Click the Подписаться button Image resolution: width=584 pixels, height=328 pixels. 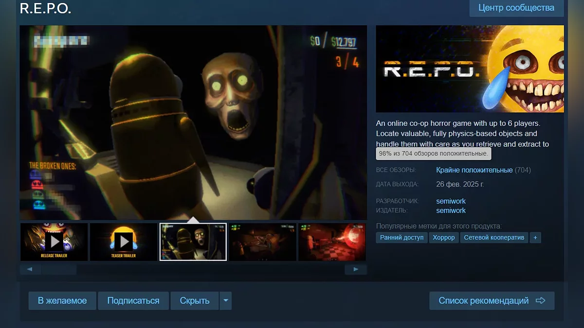(x=133, y=301)
